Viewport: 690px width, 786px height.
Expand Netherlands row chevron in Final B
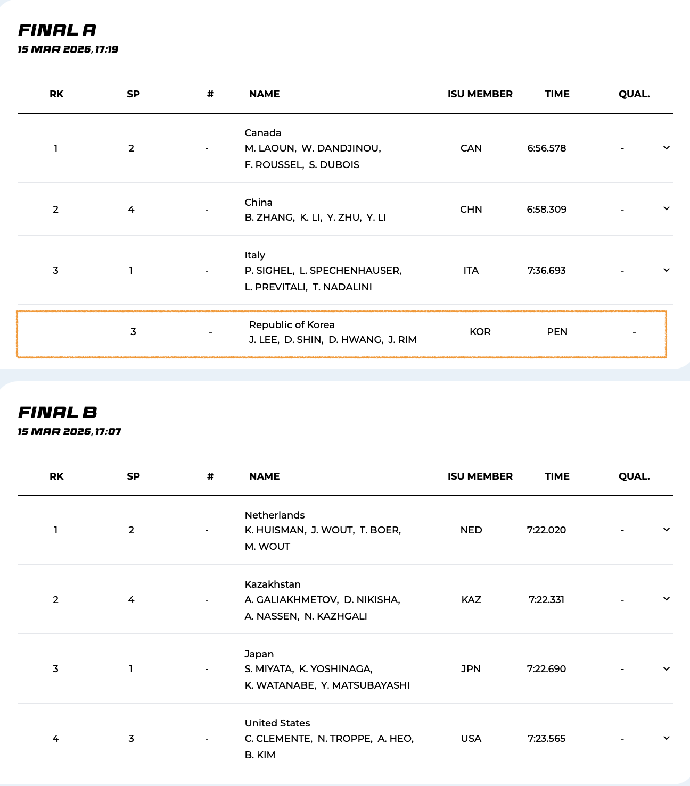666,530
